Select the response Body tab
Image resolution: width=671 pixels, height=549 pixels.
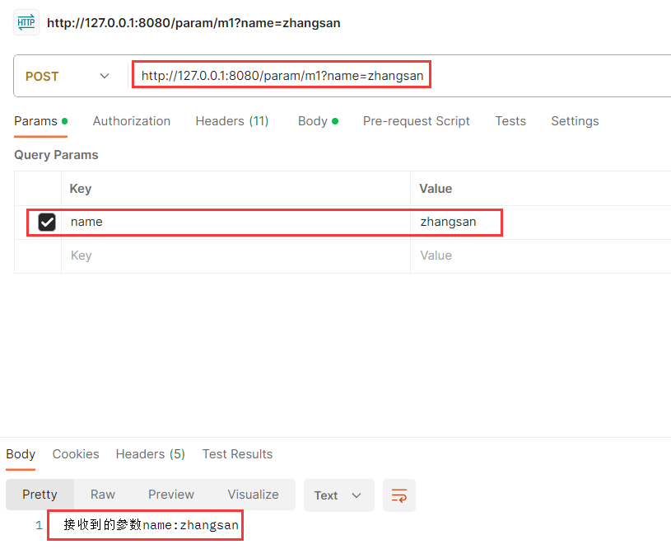21,454
